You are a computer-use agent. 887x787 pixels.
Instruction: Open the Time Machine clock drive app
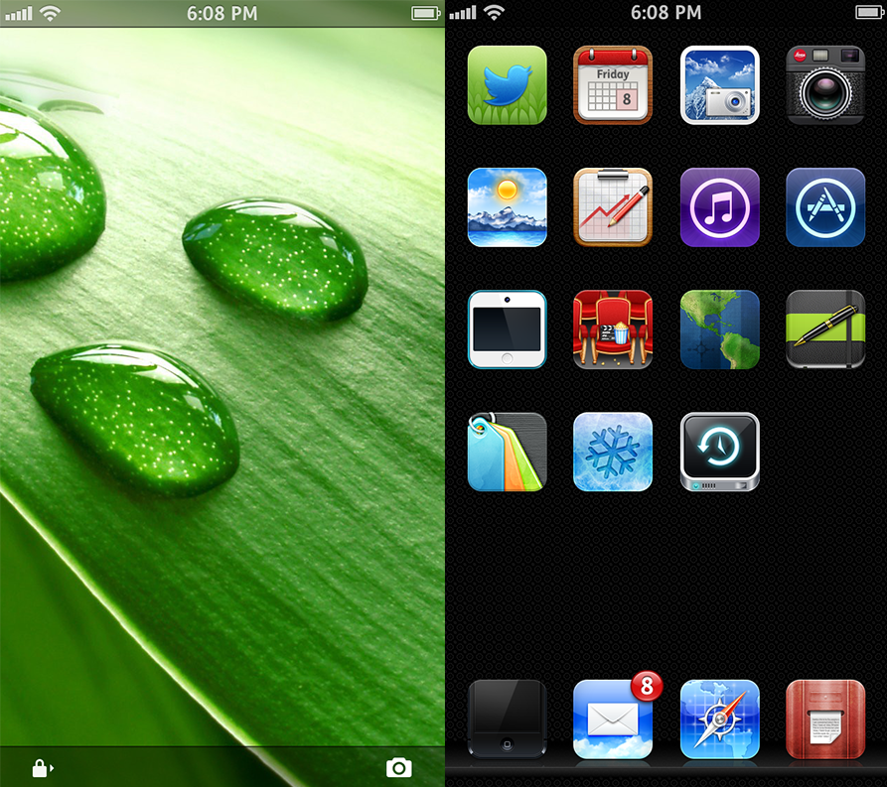point(719,452)
